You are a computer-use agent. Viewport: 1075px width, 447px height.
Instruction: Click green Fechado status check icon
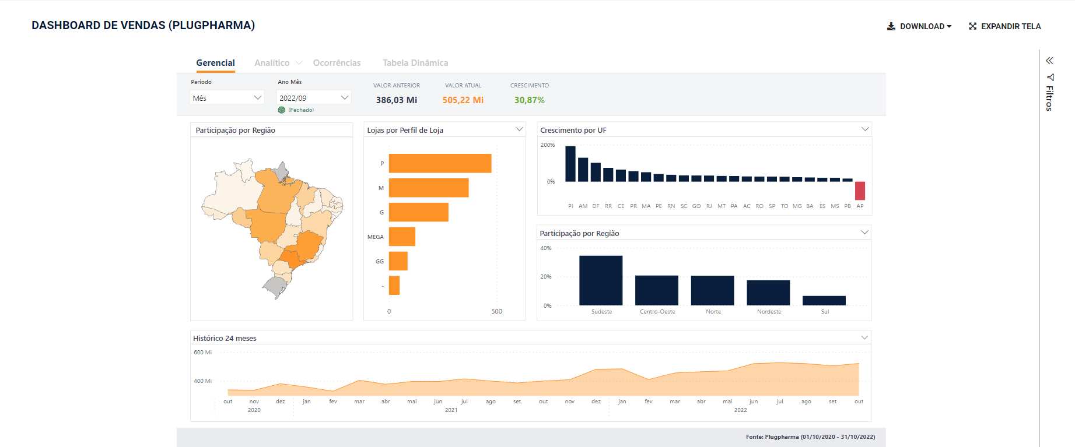(x=282, y=110)
